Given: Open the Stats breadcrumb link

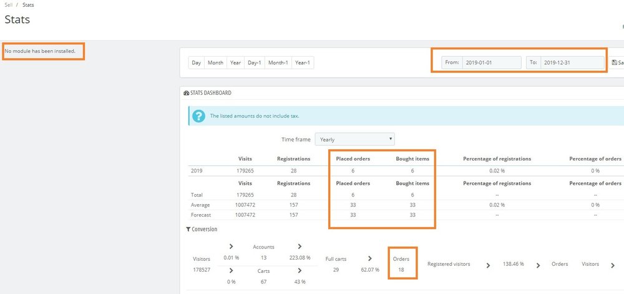Looking at the screenshot, I should pyautogui.click(x=28, y=5).
